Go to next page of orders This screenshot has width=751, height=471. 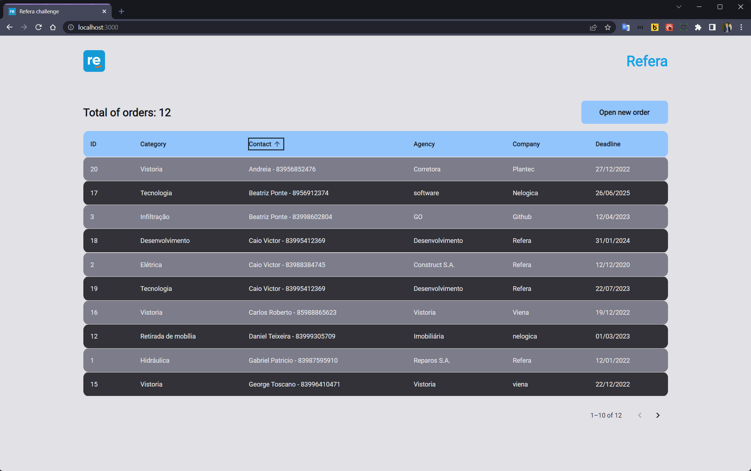click(658, 415)
